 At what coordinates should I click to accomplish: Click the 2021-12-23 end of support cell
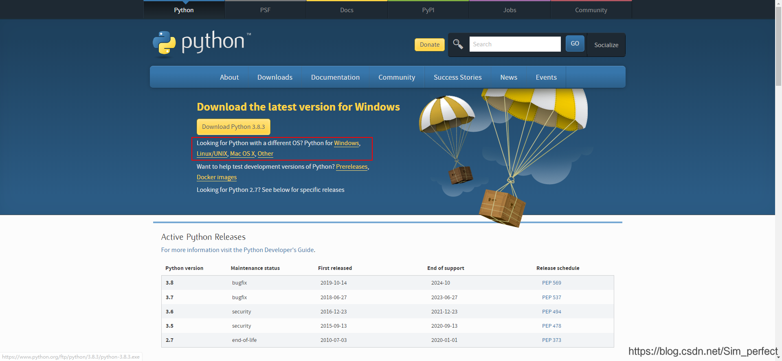[x=444, y=312]
